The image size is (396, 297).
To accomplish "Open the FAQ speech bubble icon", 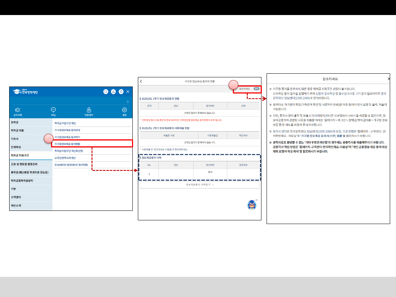I will [x=53, y=111].
